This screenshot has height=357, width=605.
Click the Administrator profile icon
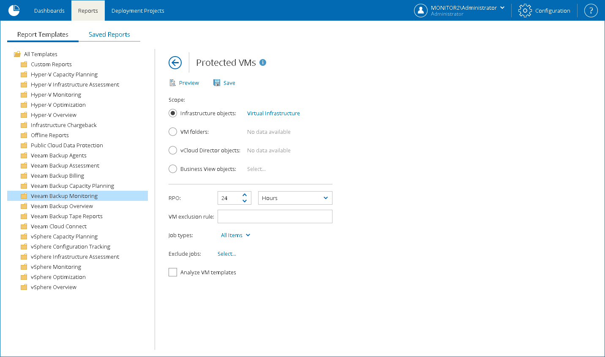point(421,11)
